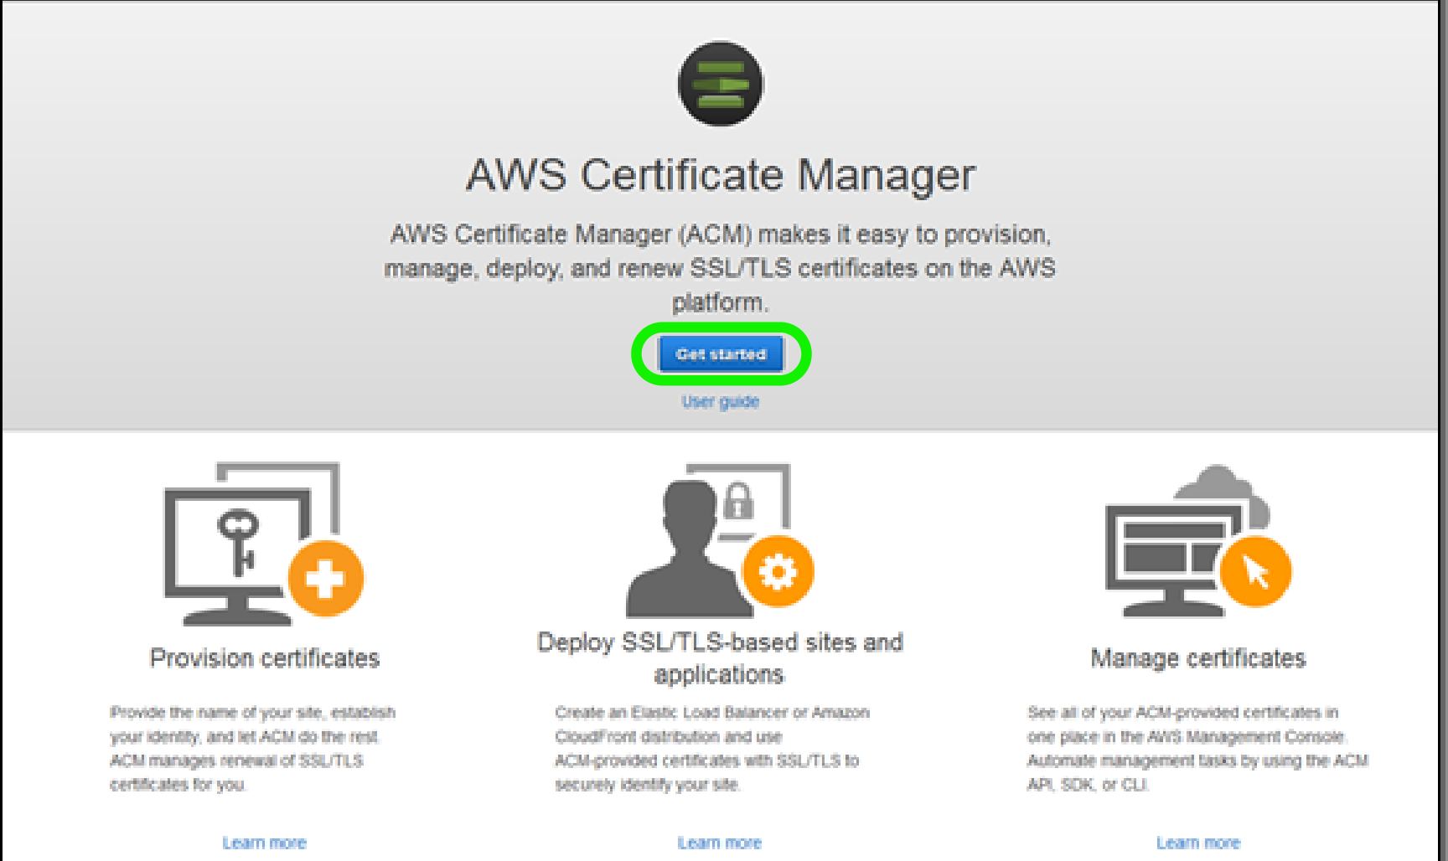Screen dimensions: 1448x861
Task: Click the Deploy SSL/TLS-based sites and applications heading
Action: point(720,658)
